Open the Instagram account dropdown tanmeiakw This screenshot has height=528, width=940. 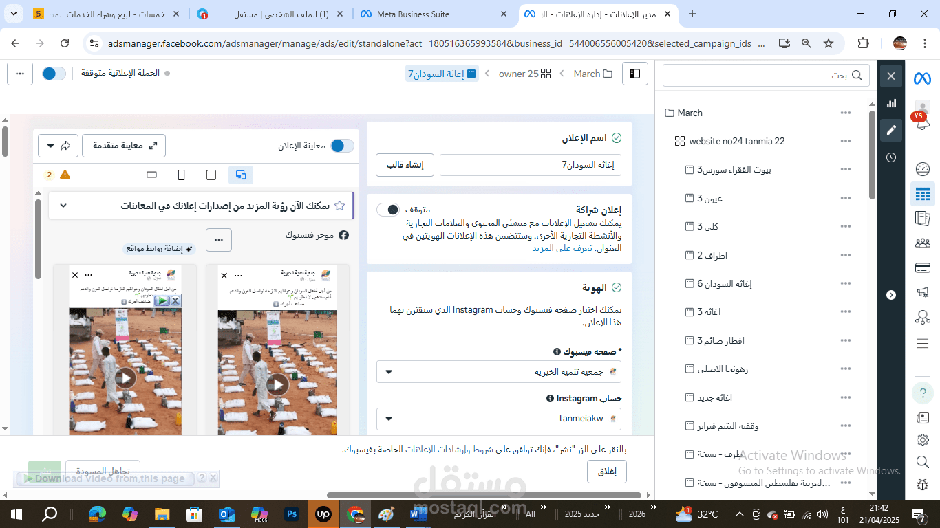coord(499,418)
